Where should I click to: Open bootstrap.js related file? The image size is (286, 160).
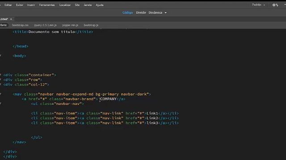click(x=91, y=25)
